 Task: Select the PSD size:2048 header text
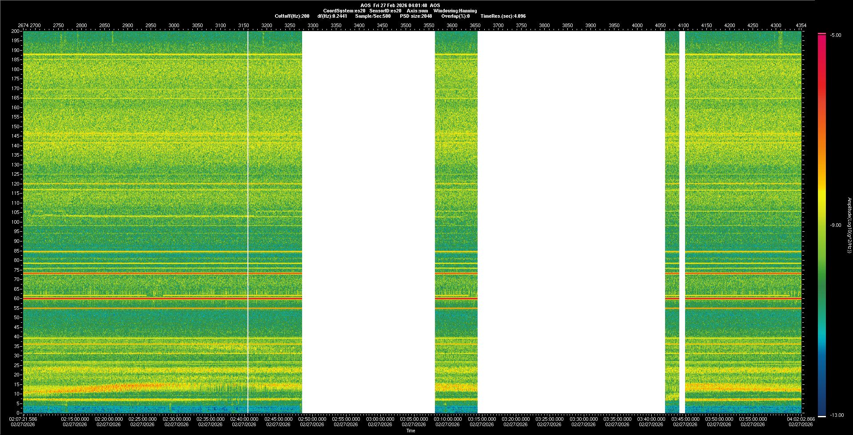(x=415, y=16)
